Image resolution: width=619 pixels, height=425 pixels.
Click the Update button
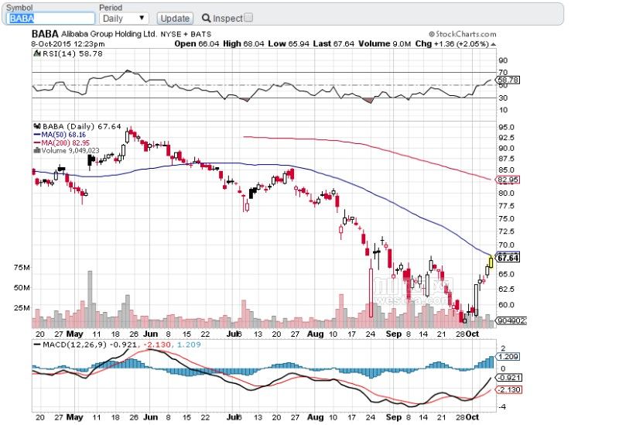(x=175, y=19)
